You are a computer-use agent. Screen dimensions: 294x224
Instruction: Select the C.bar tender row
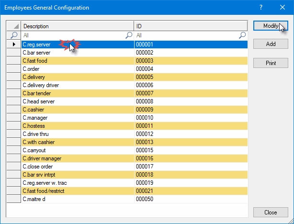[x=77, y=93]
